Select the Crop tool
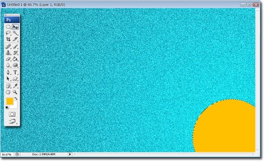The height and width of the screenshot is (162, 266). [8, 39]
